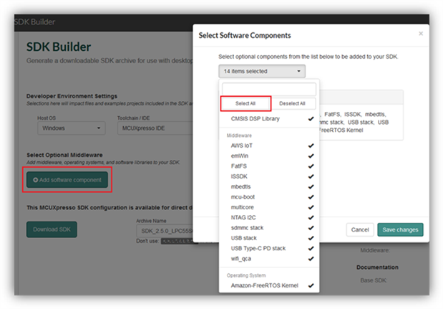The height and width of the screenshot is (309, 443).
Task: Toggle ISSDK middleware option
Action: [269, 176]
